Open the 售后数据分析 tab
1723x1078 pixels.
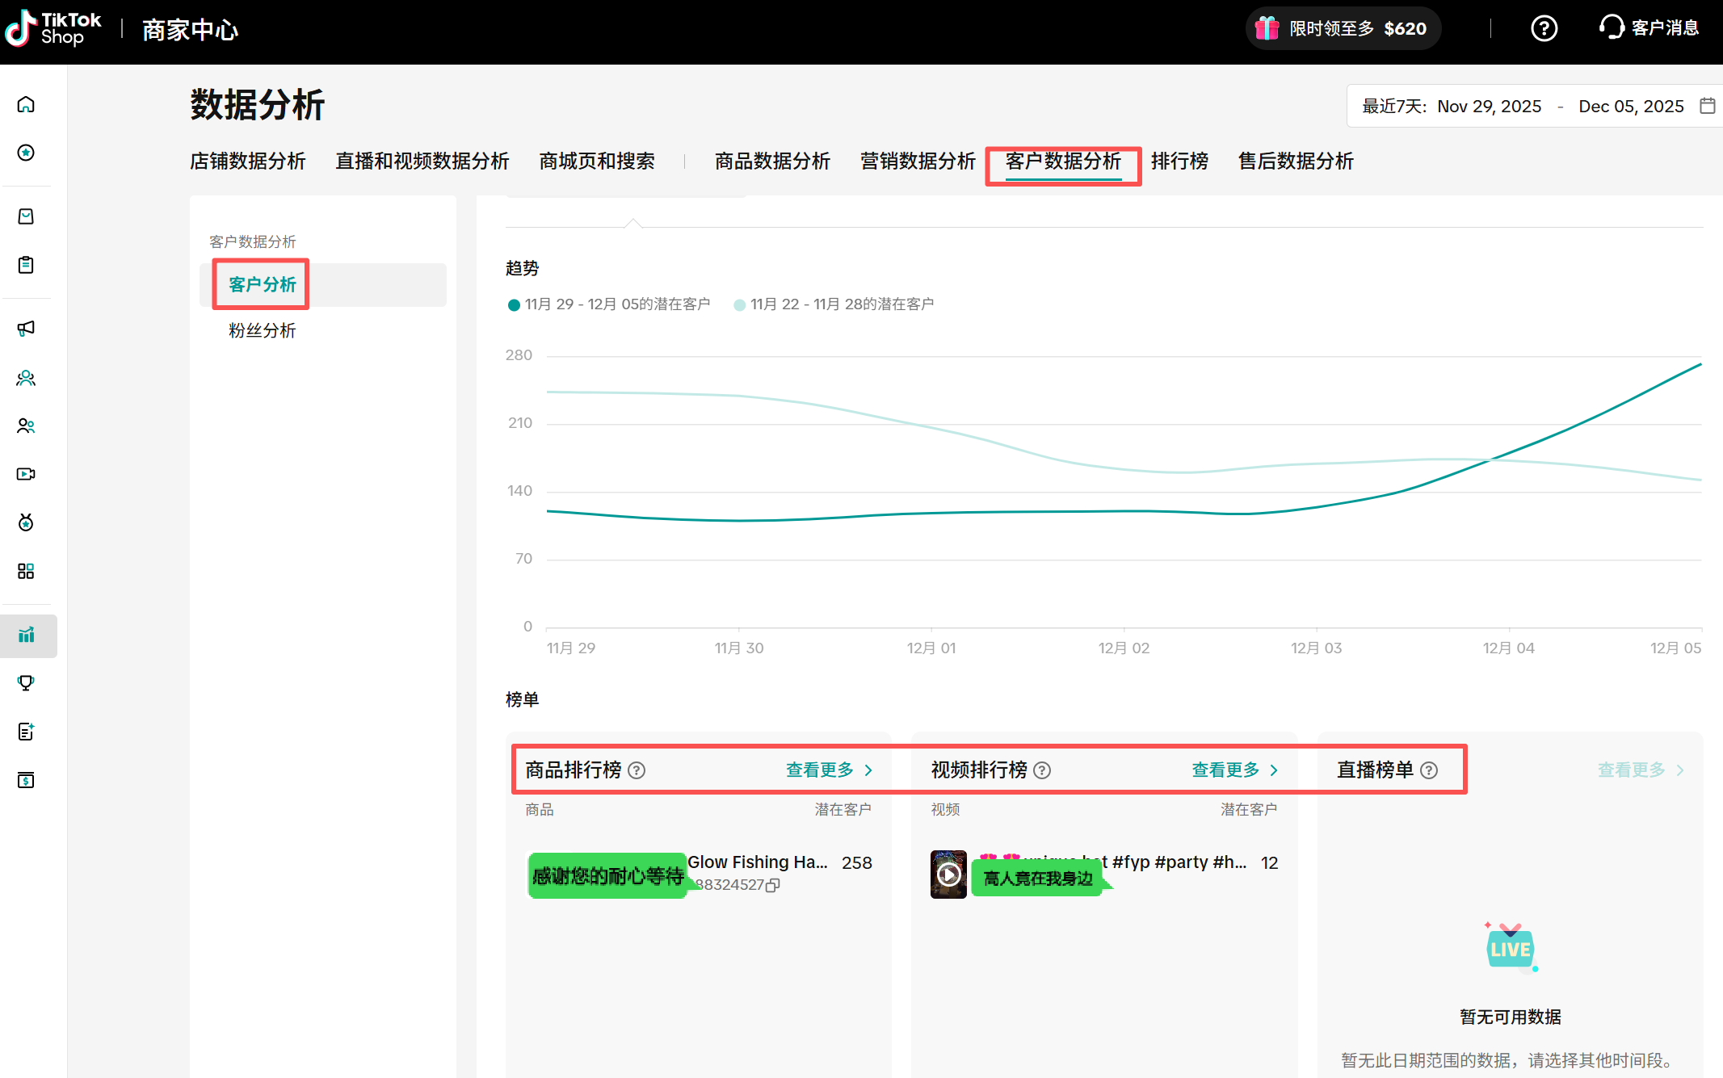[1296, 161]
